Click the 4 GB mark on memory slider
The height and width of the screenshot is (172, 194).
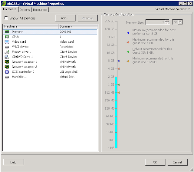[x=116, y=69]
